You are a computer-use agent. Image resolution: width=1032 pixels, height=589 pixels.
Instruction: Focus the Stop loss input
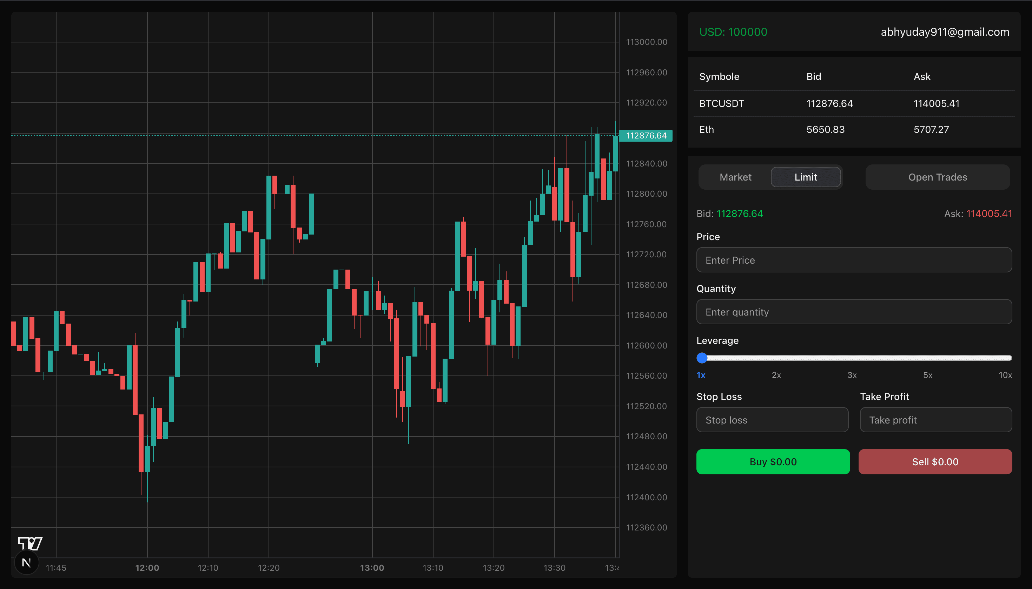point(772,420)
